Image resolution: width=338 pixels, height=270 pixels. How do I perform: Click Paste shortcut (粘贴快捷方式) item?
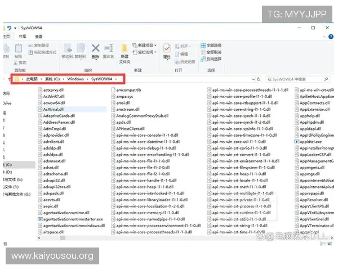point(42,52)
